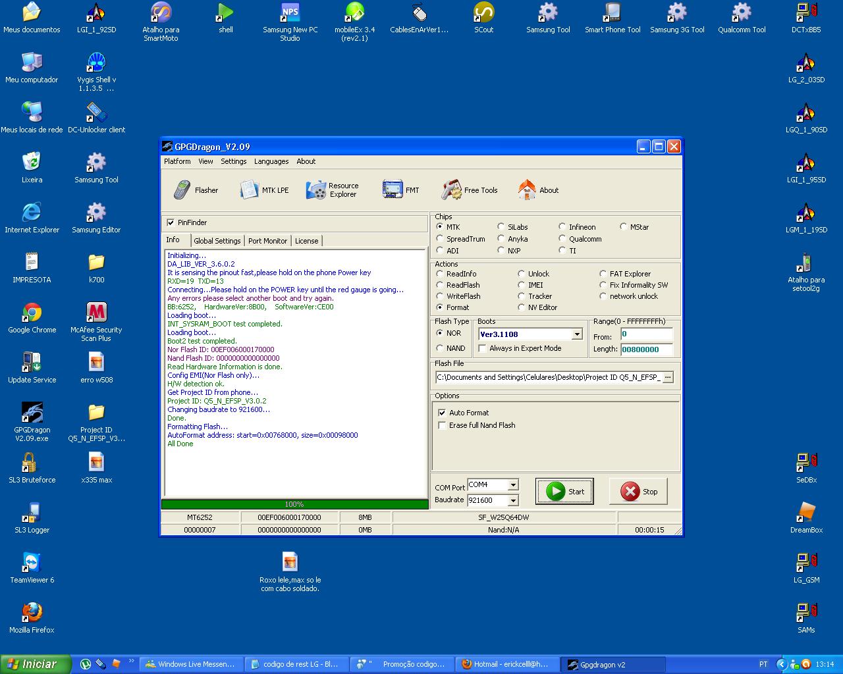This screenshot has width=843, height=674.
Task: Open the DCTxBB5 desktop icon
Action: click(806, 18)
